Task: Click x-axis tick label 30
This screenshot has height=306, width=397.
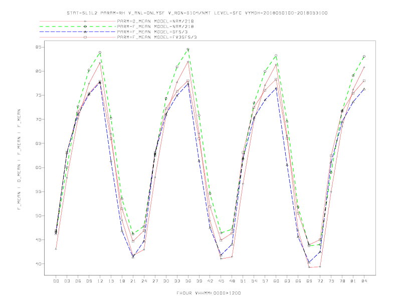Action: [166, 281]
